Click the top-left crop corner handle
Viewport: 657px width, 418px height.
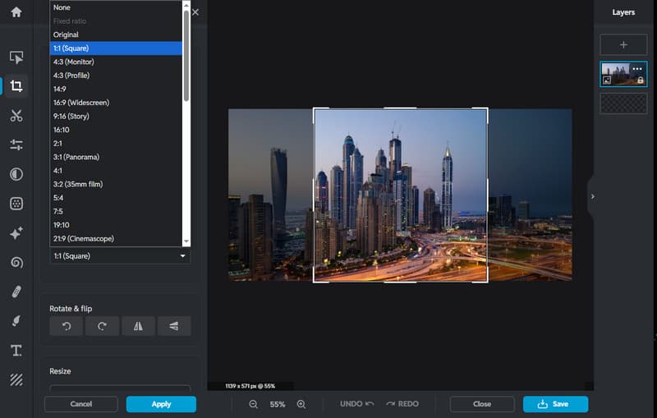coord(315,109)
